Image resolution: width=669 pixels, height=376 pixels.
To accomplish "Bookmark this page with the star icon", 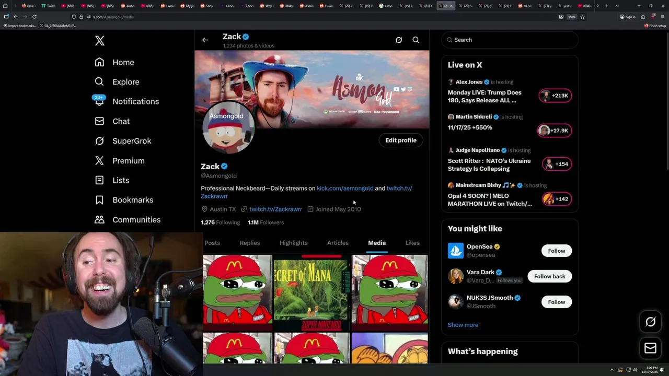I will (x=582, y=17).
